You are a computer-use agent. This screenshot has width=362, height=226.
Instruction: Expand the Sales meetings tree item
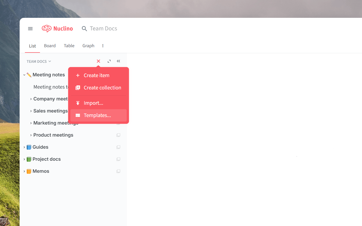coord(30,111)
